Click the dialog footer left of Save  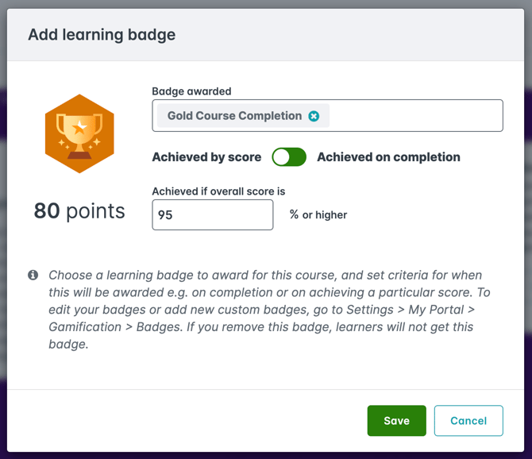click(183, 421)
